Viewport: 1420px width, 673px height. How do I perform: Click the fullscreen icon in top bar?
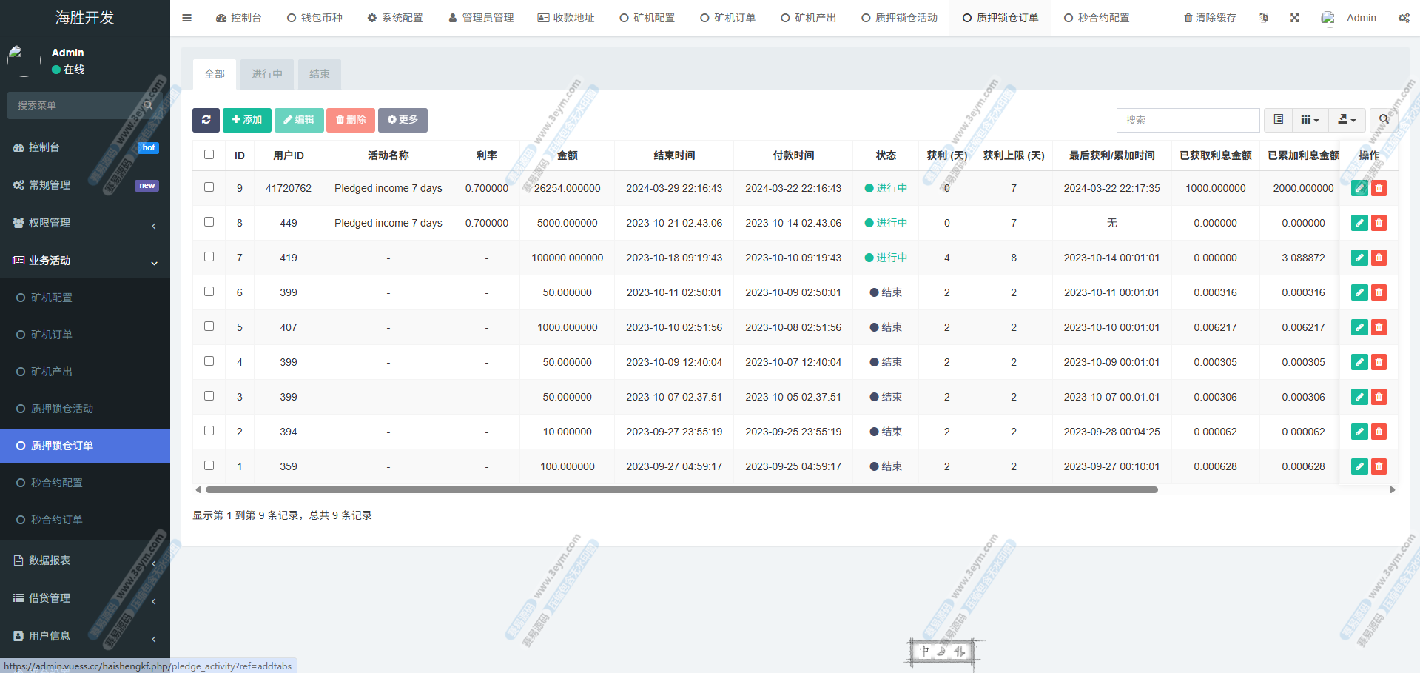pyautogui.click(x=1294, y=18)
